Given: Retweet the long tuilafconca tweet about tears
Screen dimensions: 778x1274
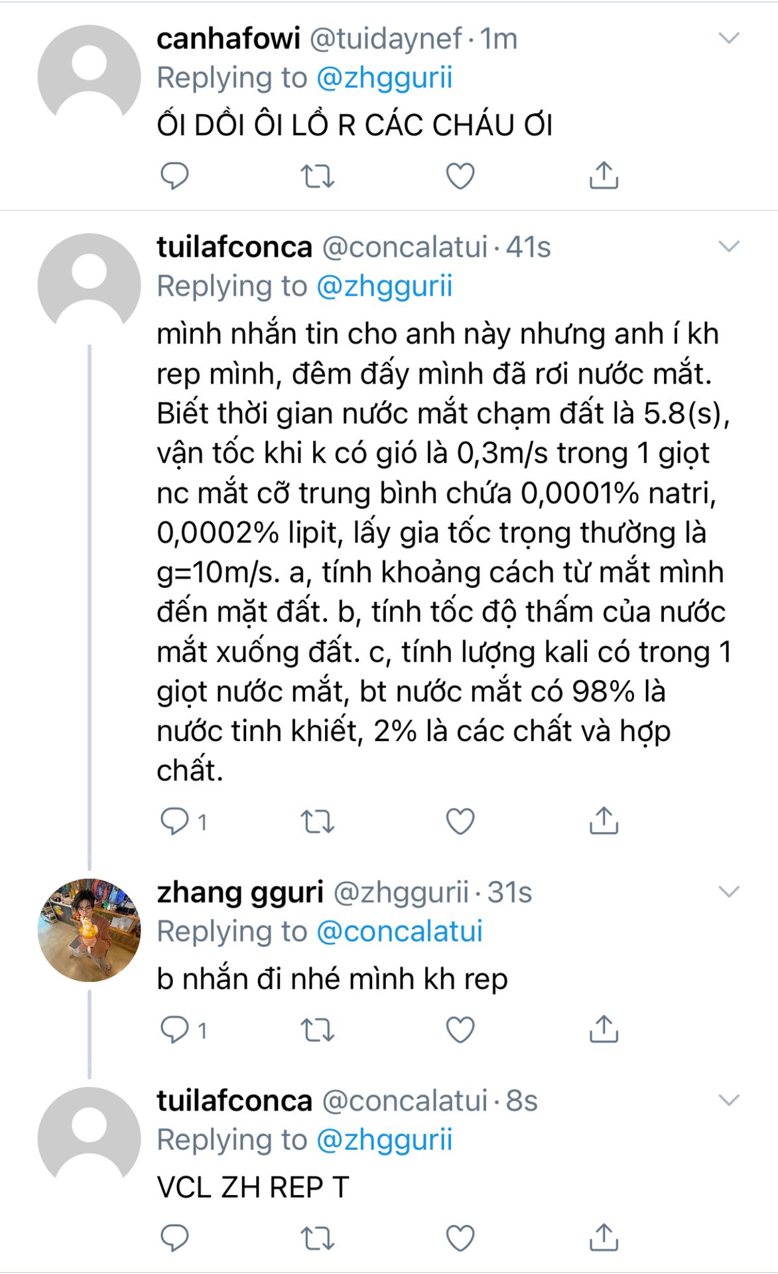Looking at the screenshot, I should (317, 821).
